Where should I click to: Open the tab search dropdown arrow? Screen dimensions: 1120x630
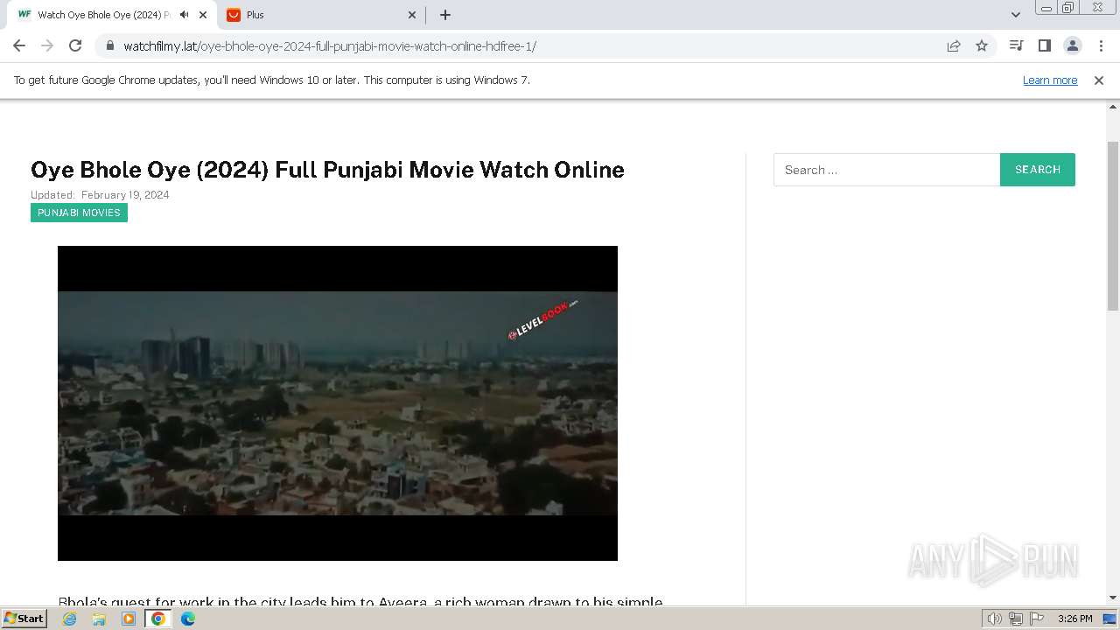[x=1016, y=15]
